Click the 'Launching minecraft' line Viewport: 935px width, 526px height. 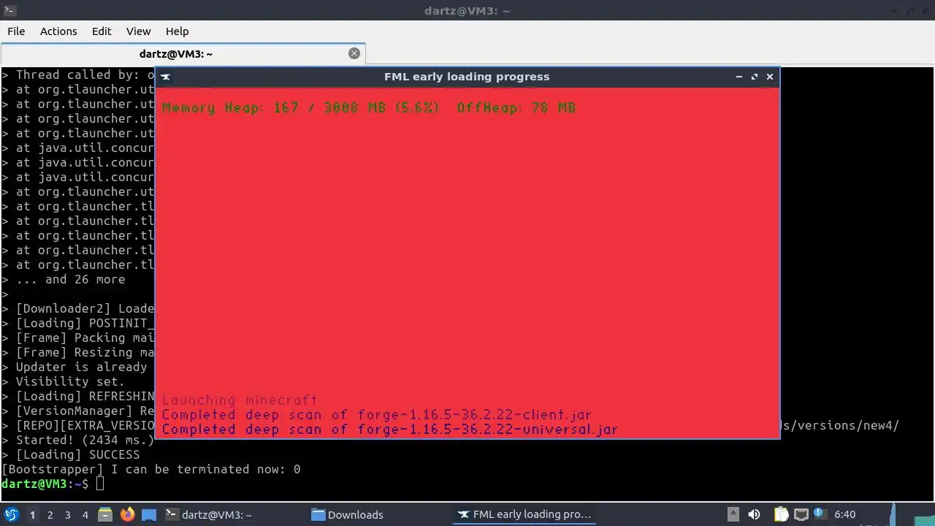point(240,400)
